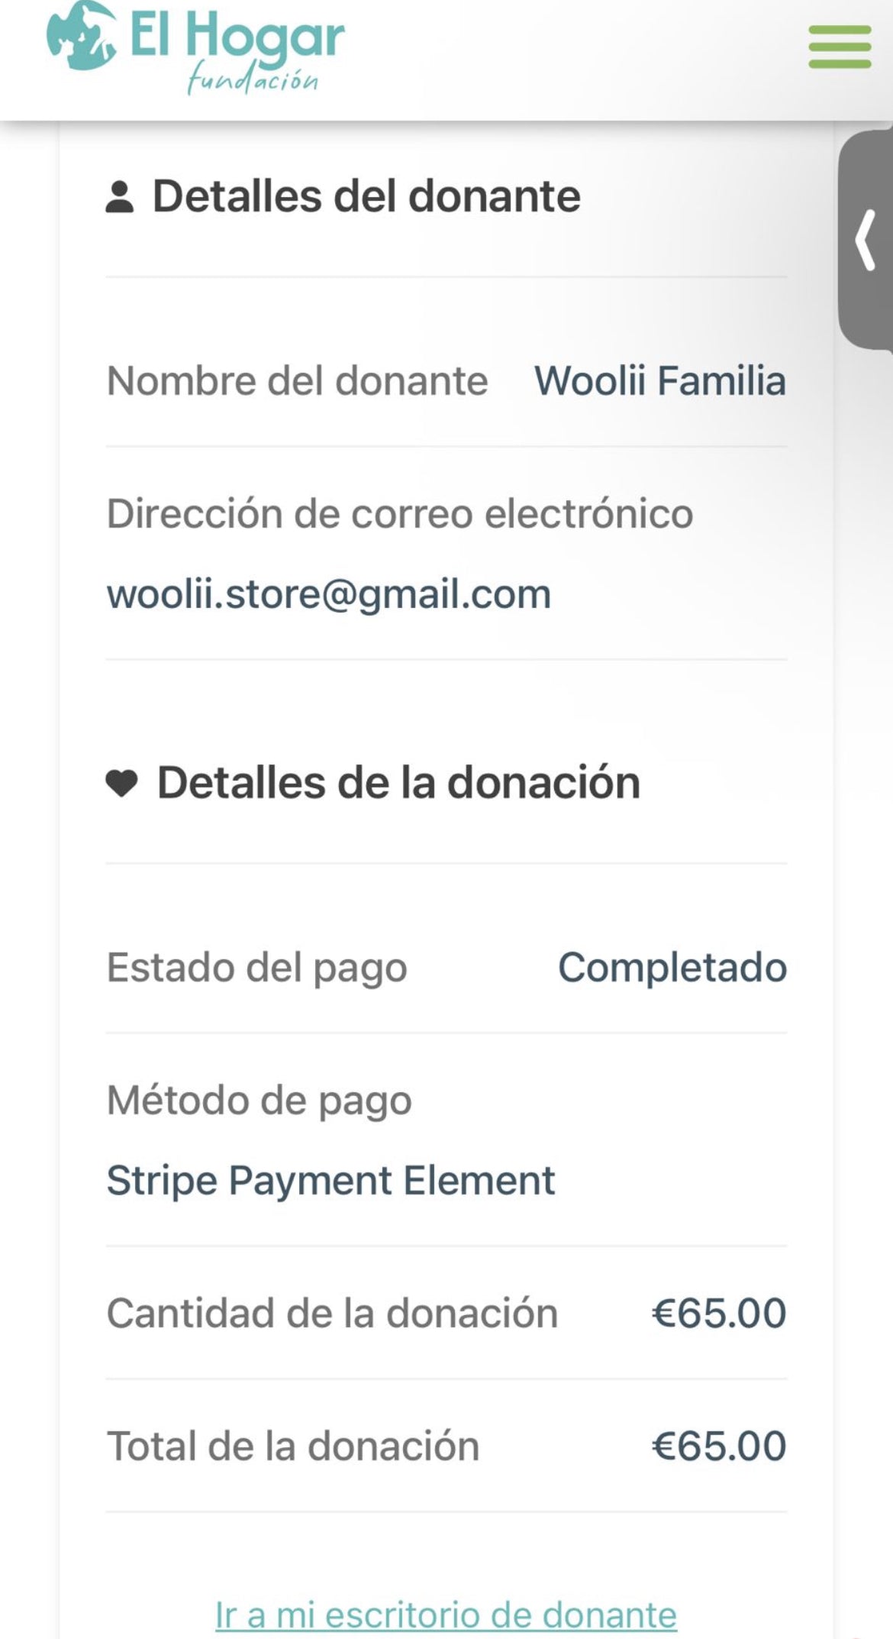Expand the gray side panel arrow
The image size is (893, 1639).
coord(866,241)
